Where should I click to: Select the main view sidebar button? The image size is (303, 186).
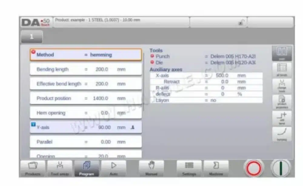click(282, 53)
